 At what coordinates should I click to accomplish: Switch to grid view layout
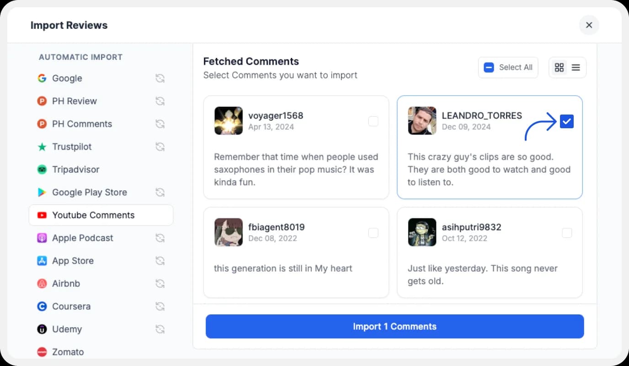pyautogui.click(x=559, y=67)
